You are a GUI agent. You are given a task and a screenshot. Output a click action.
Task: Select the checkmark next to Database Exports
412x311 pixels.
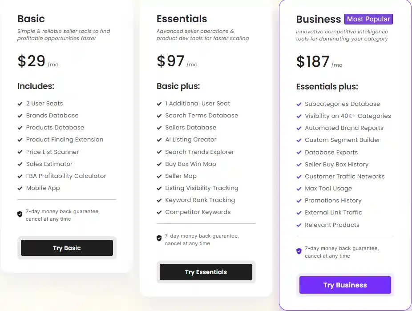[299, 152]
